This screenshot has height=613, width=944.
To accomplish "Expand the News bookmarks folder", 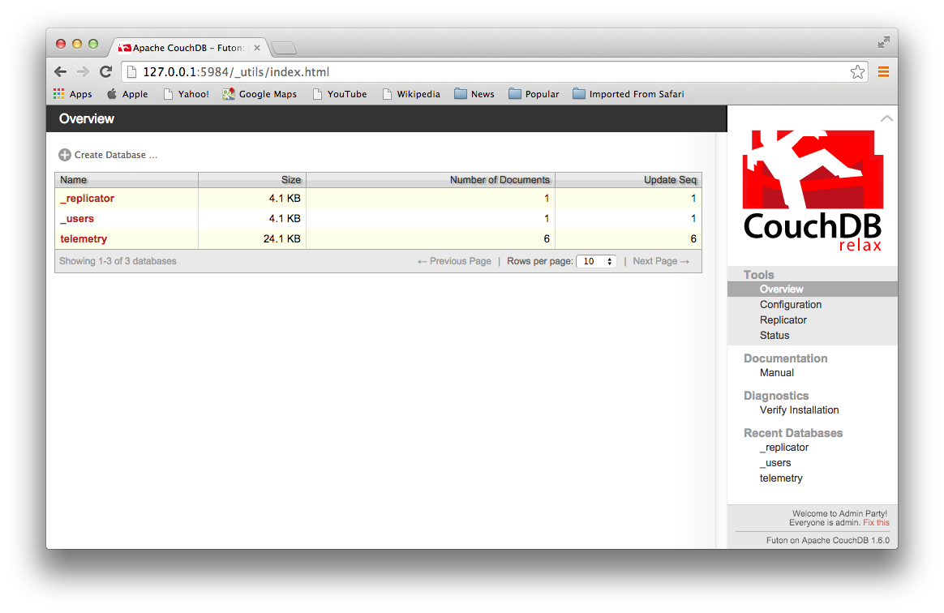I will 474,94.
